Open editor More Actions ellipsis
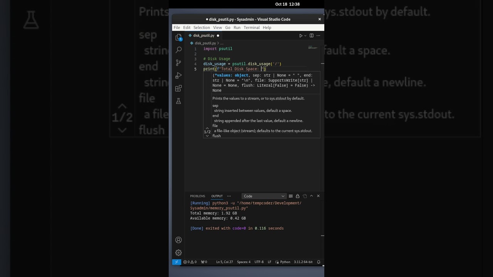This screenshot has width=493, height=277. pos(318,35)
